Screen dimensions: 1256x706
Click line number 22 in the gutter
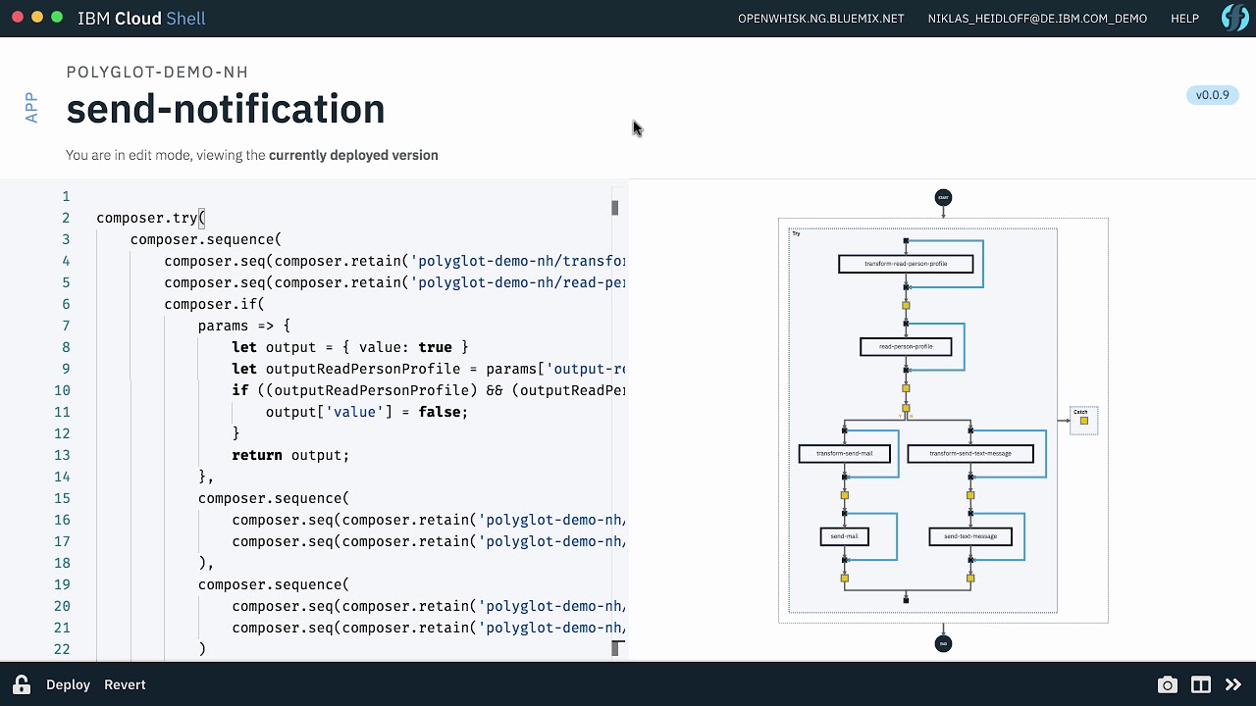click(x=62, y=649)
